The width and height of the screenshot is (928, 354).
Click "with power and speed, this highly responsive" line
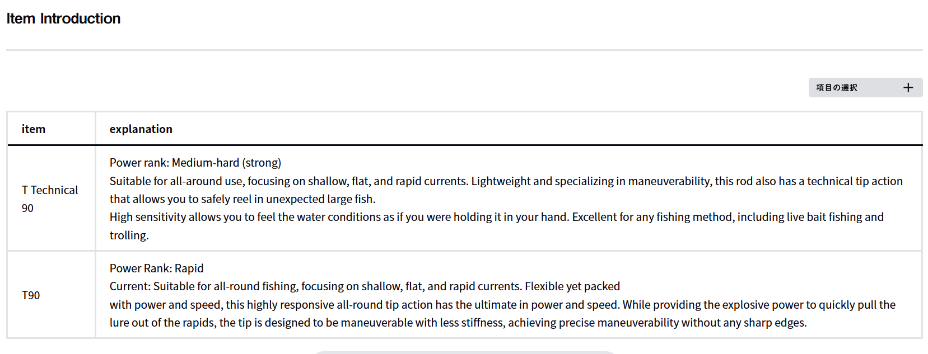[235, 305]
